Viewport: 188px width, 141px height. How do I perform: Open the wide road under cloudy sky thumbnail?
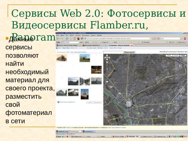(73, 81)
